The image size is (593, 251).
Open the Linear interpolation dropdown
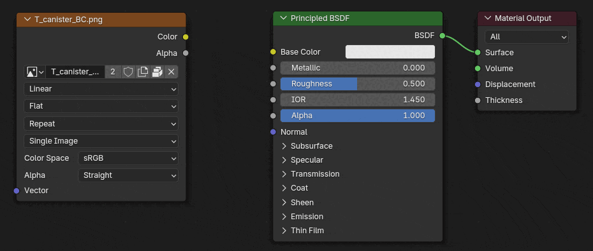[x=101, y=89]
